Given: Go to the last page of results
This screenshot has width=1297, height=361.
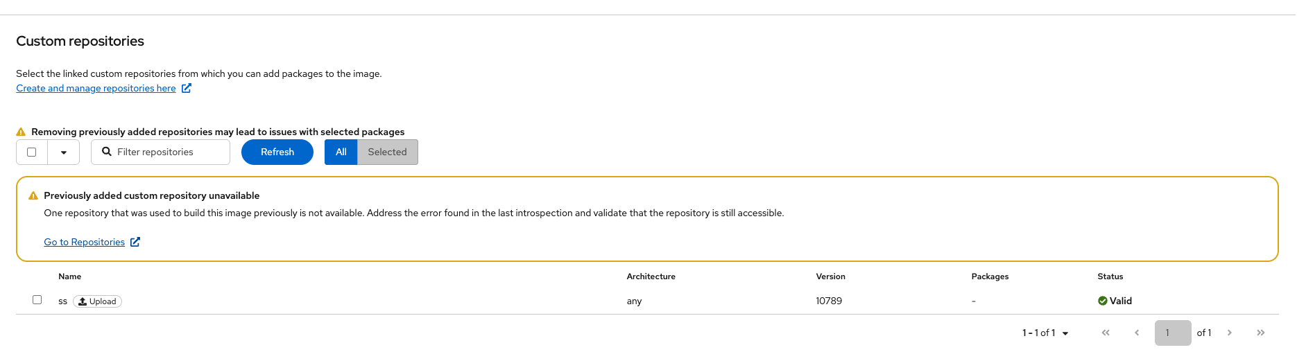Looking at the screenshot, I should coord(1260,333).
